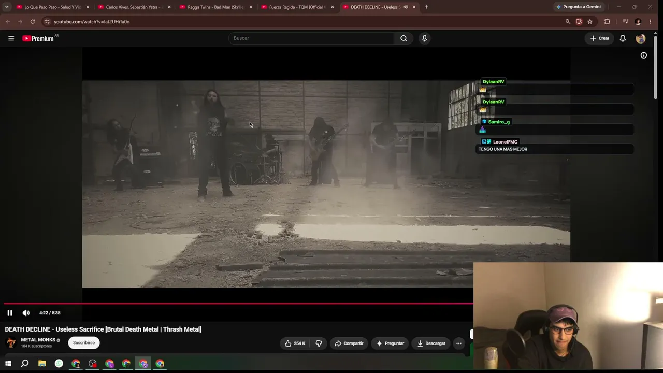Switch to the Ragga Twins - Bad Man tab
Screen dimensions: 663x373
pyautogui.click(x=215, y=7)
